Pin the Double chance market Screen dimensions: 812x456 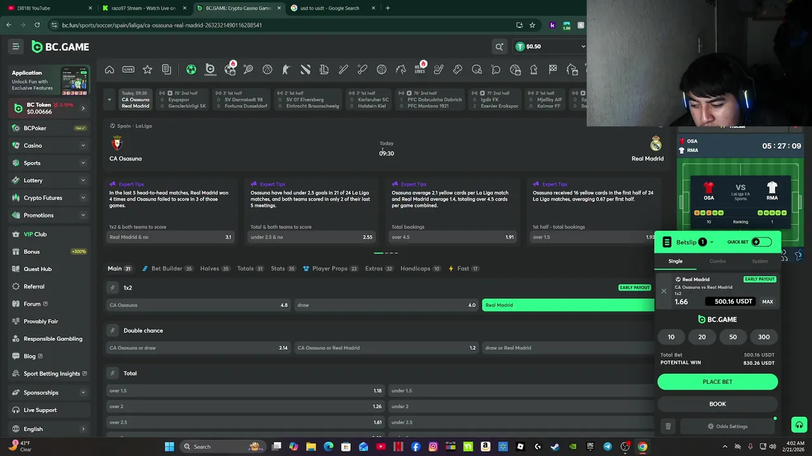coord(112,331)
